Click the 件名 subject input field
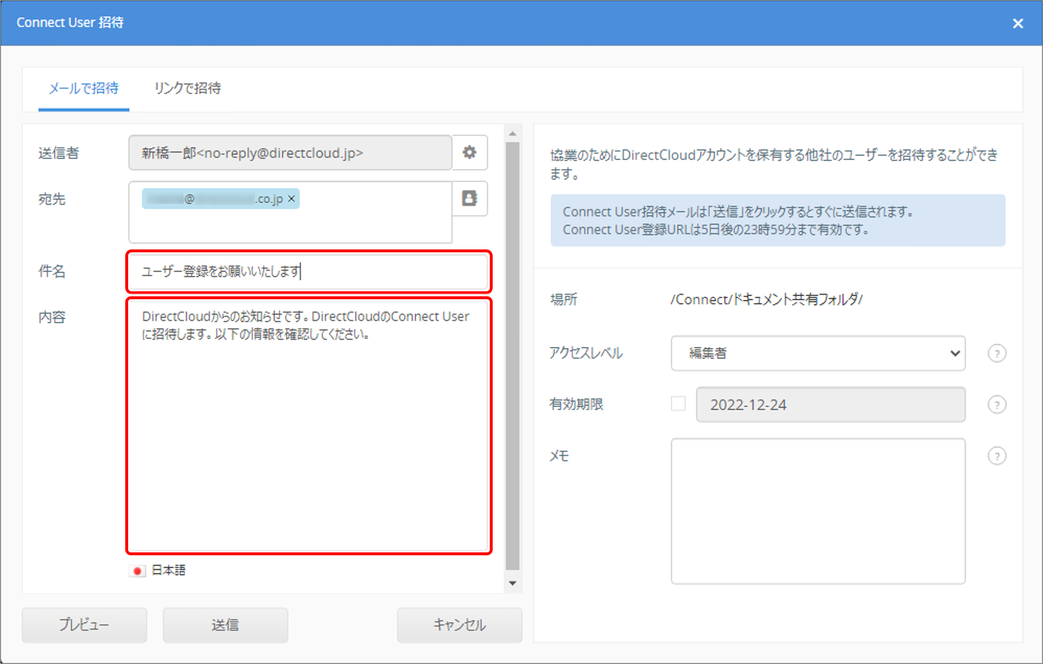This screenshot has height=664, width=1043. tap(309, 272)
